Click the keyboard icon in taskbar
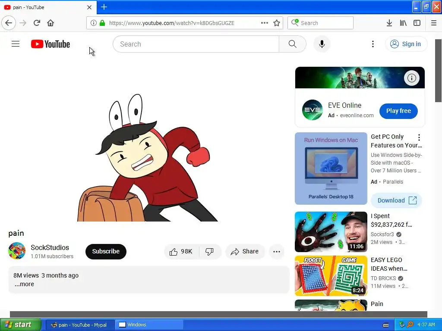Screen dimensions: 442x331 386,325
